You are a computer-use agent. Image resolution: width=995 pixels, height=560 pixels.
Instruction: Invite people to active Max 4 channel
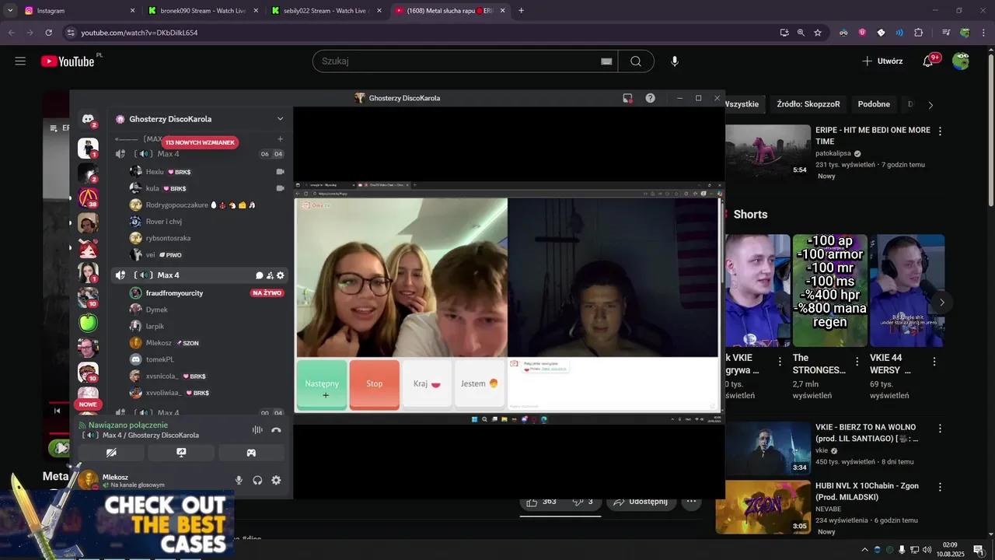(x=270, y=275)
